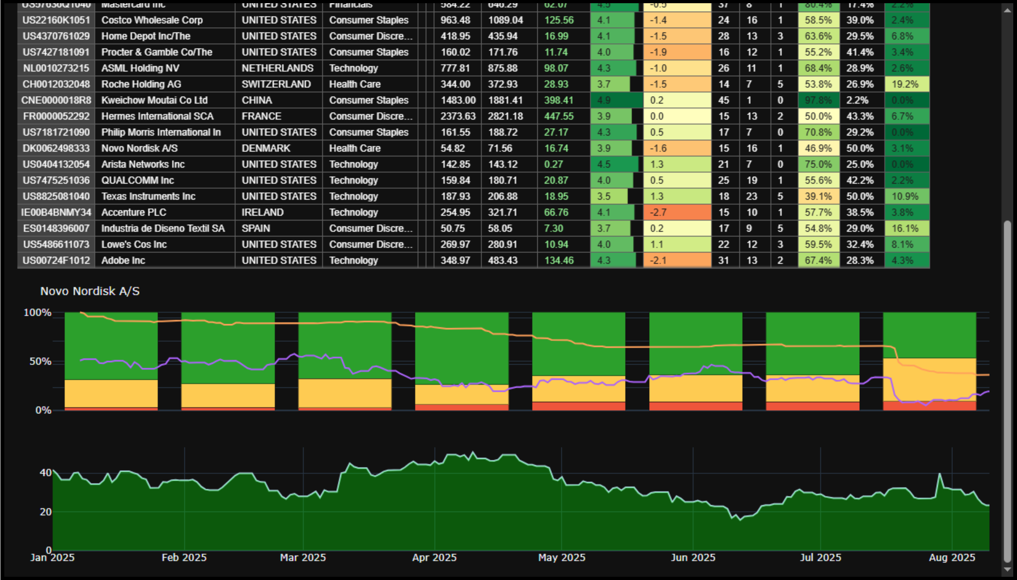Select Hermes International SCA cell
This screenshot has height=580, width=1017.
[165, 116]
